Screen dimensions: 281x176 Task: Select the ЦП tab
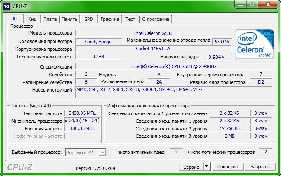tap(14, 19)
